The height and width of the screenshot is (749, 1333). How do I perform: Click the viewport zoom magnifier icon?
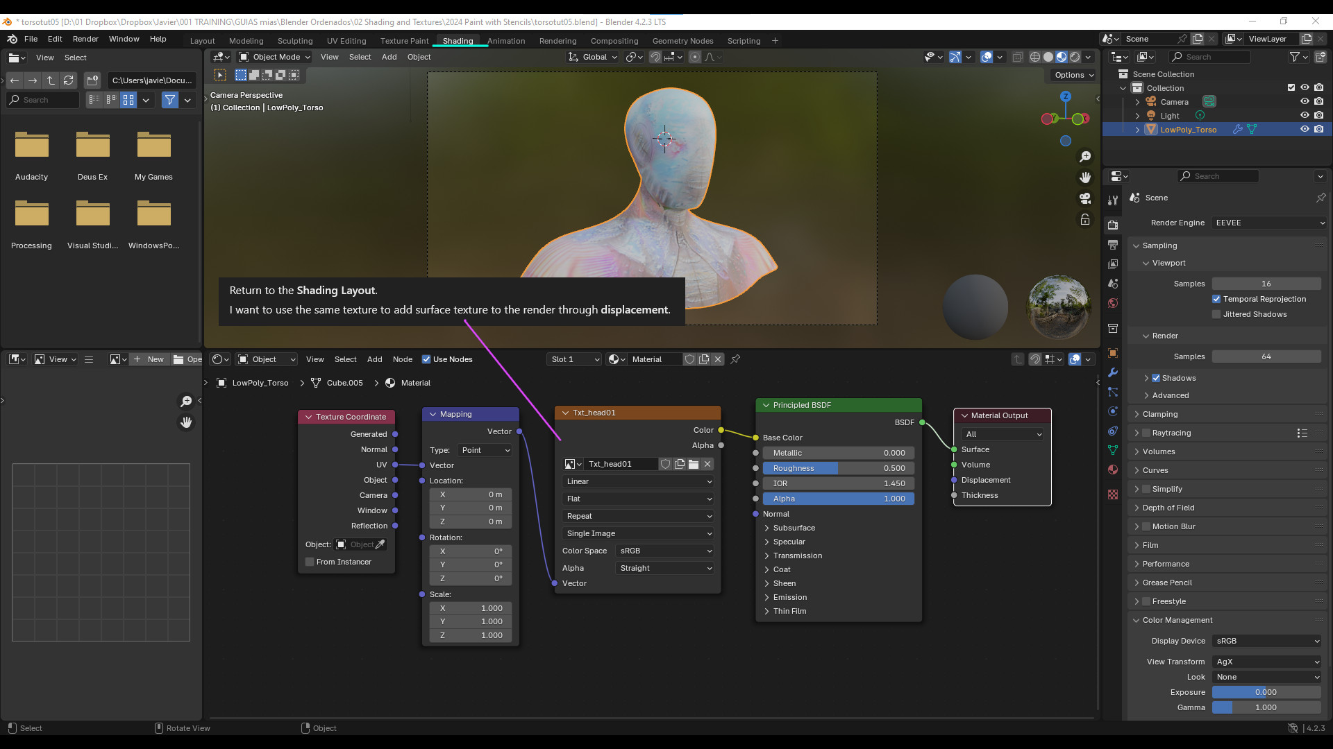[1085, 157]
